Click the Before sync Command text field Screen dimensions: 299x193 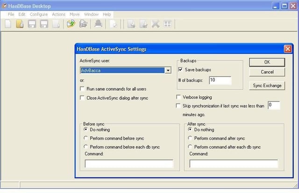coord(129,164)
